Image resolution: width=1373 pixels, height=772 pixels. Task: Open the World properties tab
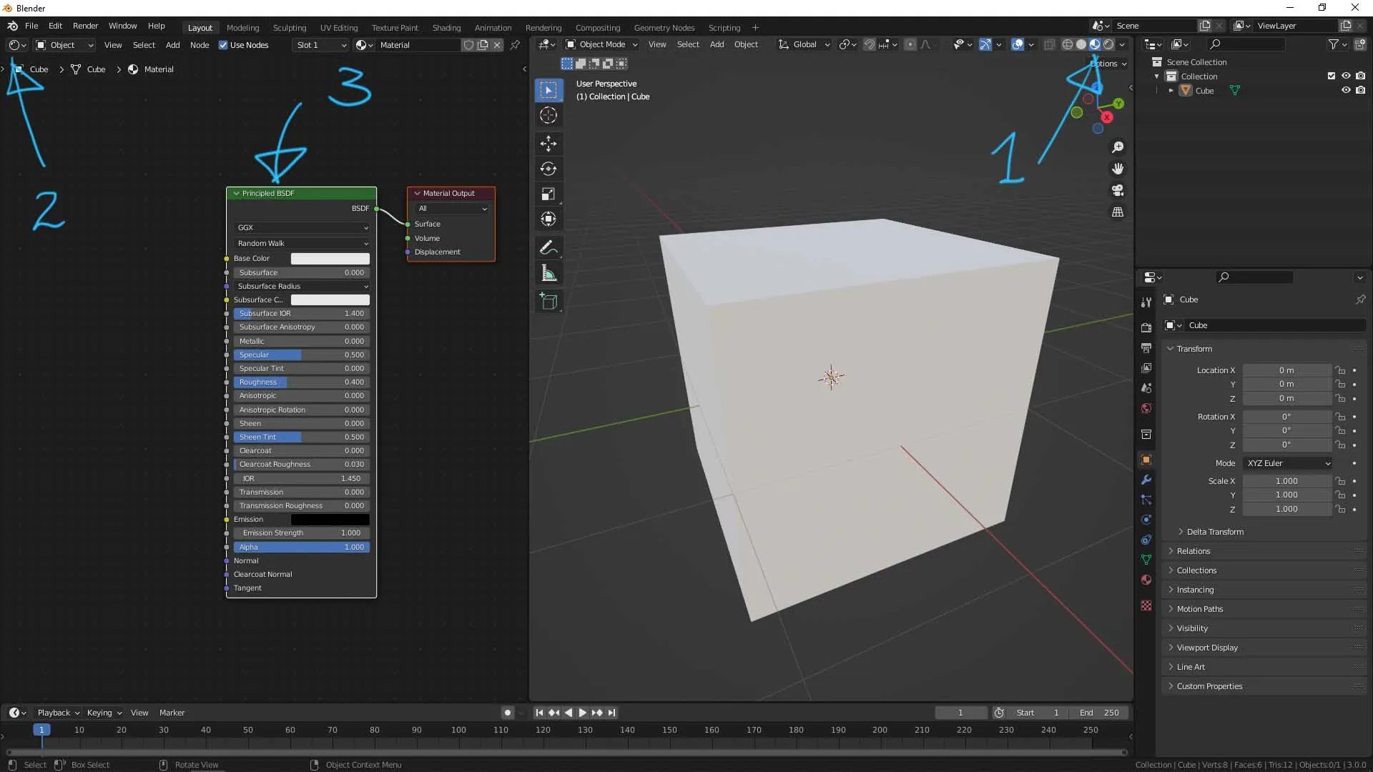pos(1146,408)
